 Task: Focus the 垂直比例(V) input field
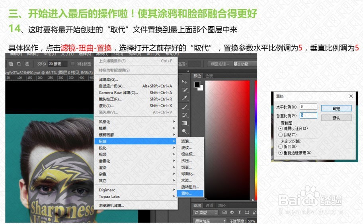pyautogui.click(x=308, y=115)
